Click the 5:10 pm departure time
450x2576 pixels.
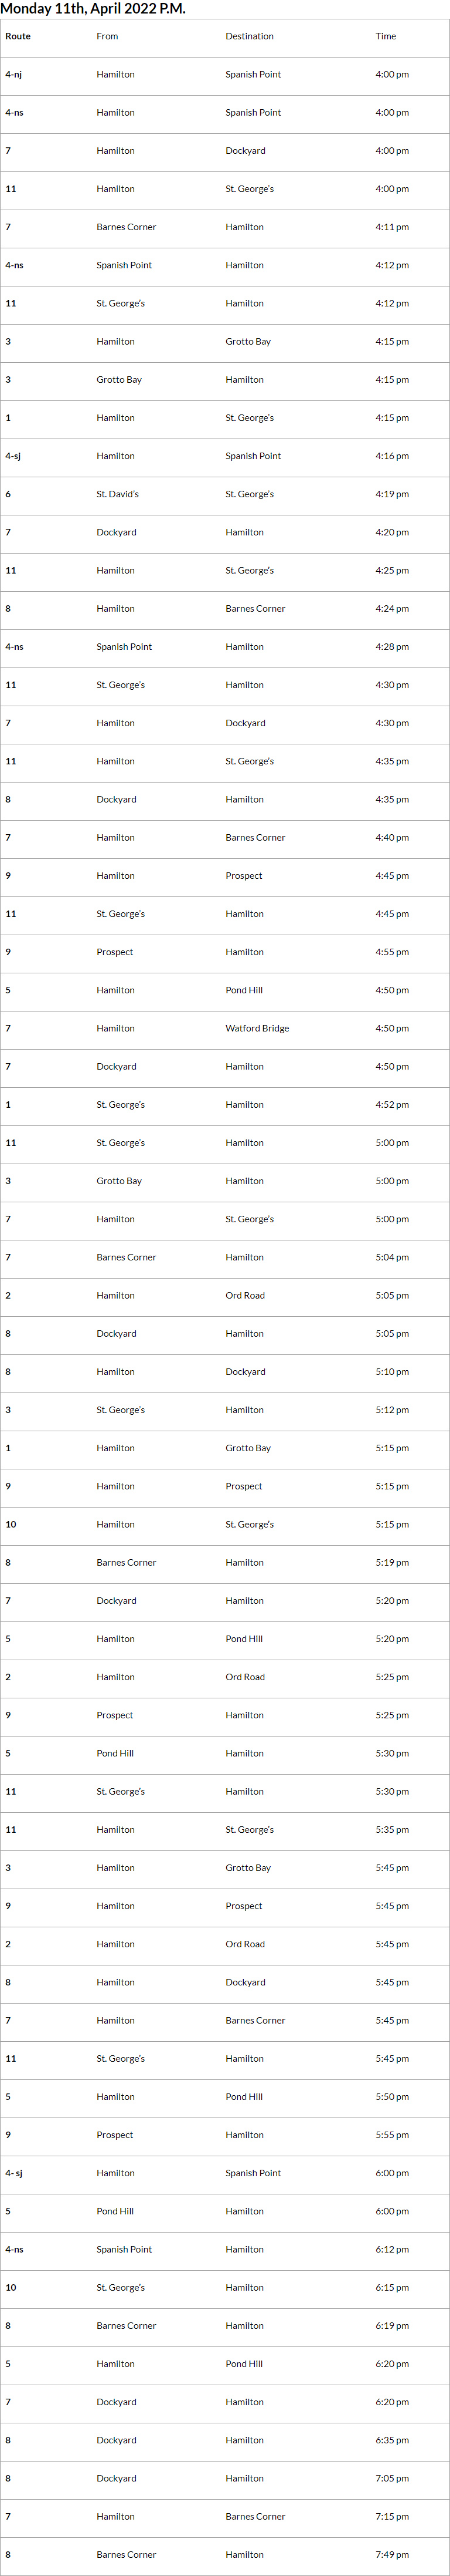(x=392, y=1371)
